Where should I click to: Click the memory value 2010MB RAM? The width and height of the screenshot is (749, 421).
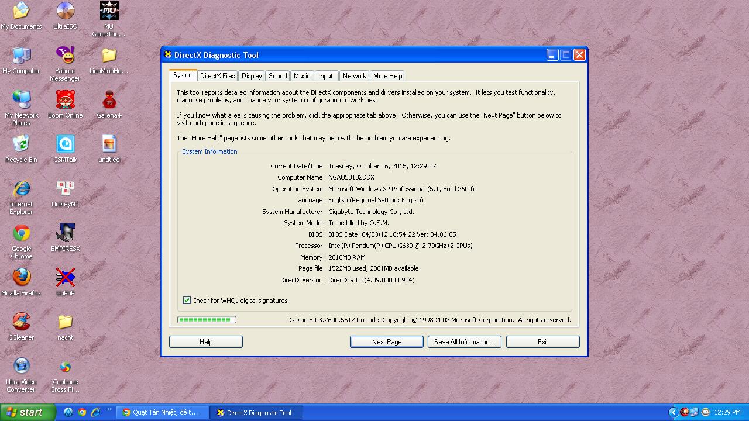pos(347,257)
